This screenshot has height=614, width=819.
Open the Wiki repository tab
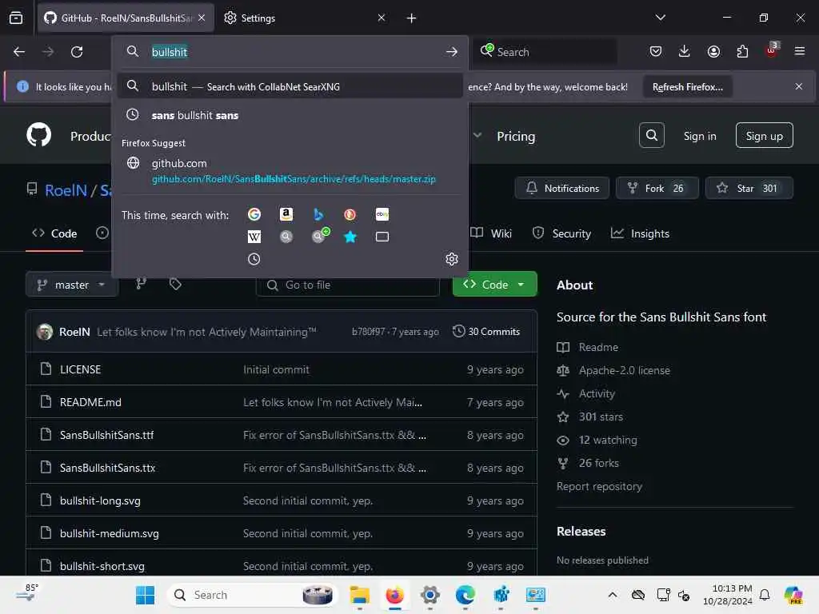(x=491, y=233)
